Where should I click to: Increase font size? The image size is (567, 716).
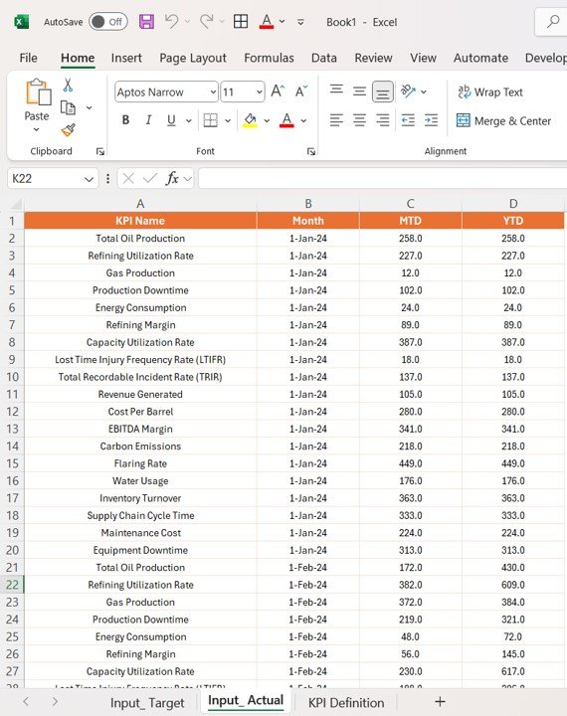(278, 91)
